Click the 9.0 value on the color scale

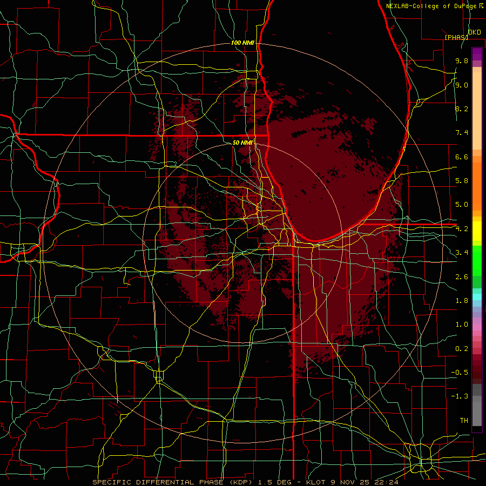(462, 85)
